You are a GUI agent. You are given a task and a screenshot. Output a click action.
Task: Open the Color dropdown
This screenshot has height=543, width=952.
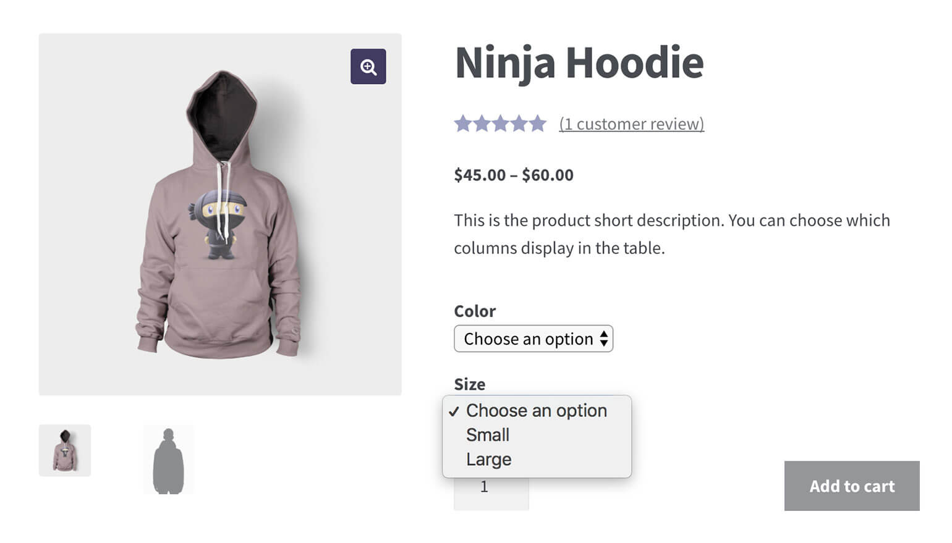point(533,339)
